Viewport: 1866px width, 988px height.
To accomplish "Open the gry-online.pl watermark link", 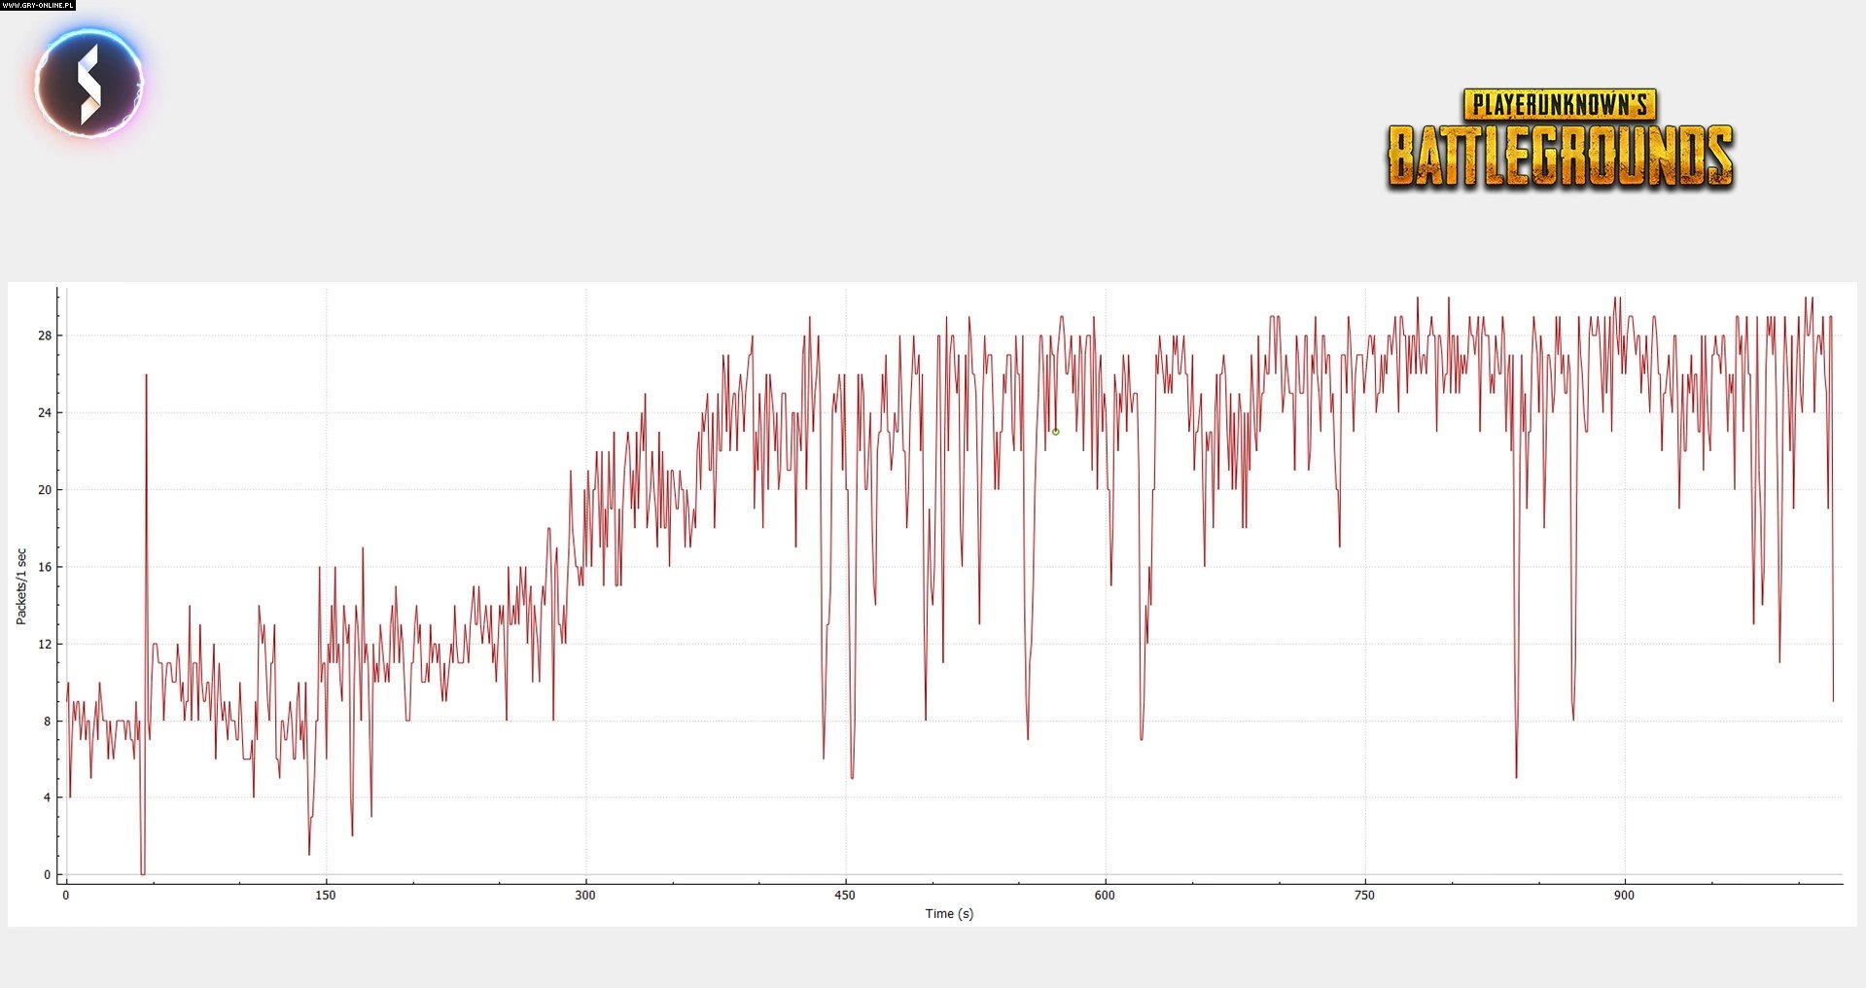I will pos(38,5).
